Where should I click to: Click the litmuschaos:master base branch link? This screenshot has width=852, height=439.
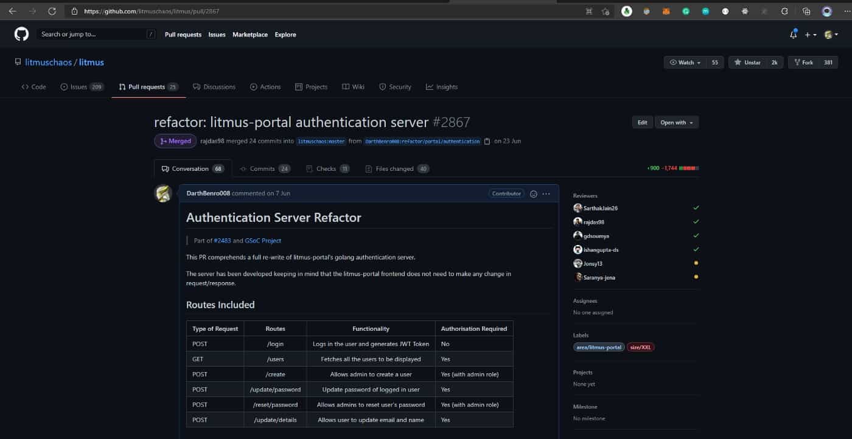click(321, 141)
